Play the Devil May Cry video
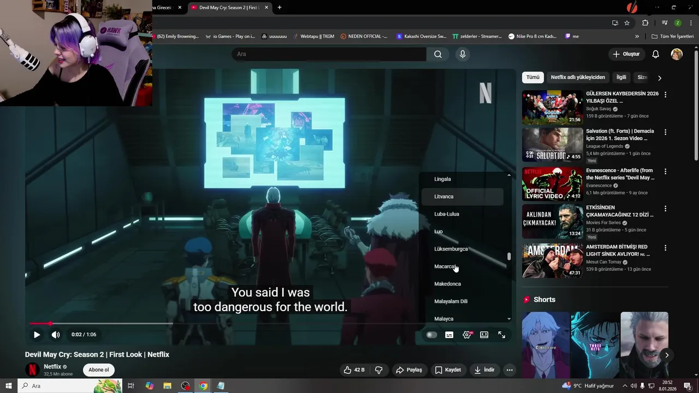The height and width of the screenshot is (393, 699). [37, 335]
